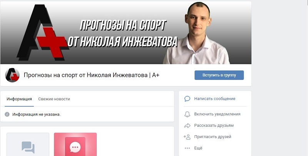Enable Включить уведомления
Viewport: 308px width, 156px height.
[x=217, y=114]
